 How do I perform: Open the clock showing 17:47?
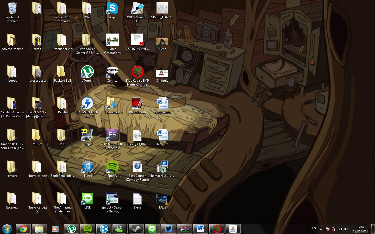(x=360, y=229)
